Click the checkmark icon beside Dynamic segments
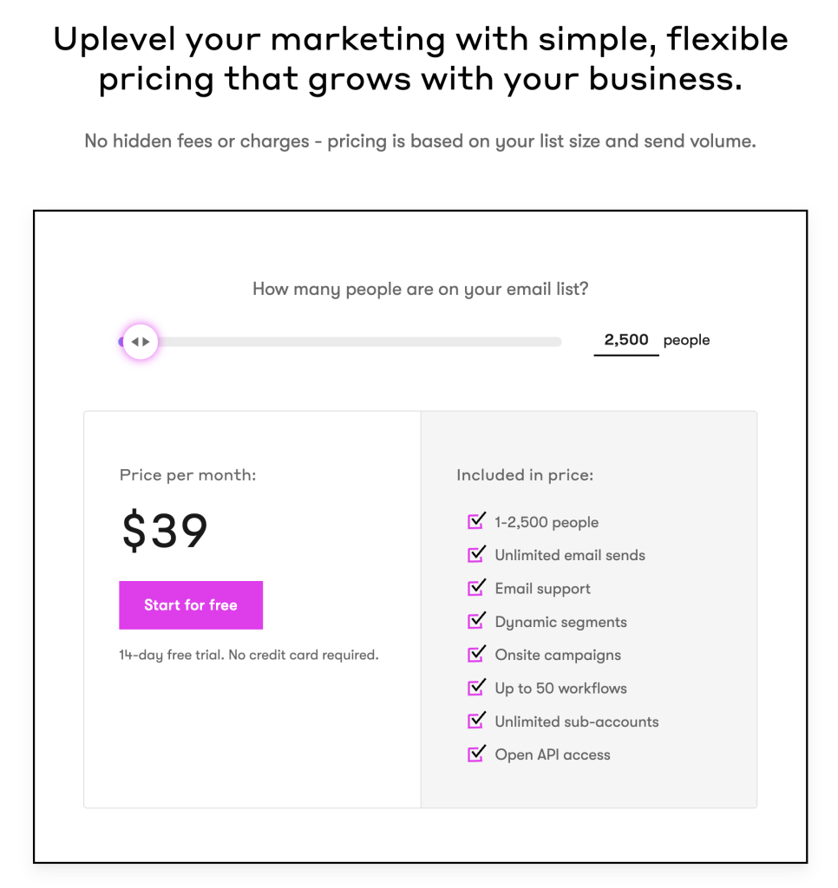This screenshot has width=838, height=888. click(x=475, y=621)
